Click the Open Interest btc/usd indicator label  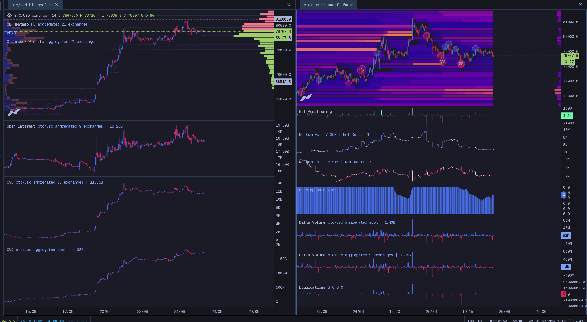coord(65,126)
